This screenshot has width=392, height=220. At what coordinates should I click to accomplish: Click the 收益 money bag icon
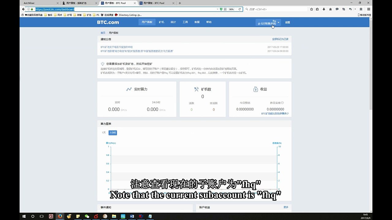click(256, 89)
